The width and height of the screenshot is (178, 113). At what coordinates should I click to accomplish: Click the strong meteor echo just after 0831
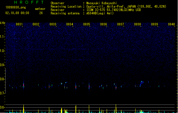(23, 85)
